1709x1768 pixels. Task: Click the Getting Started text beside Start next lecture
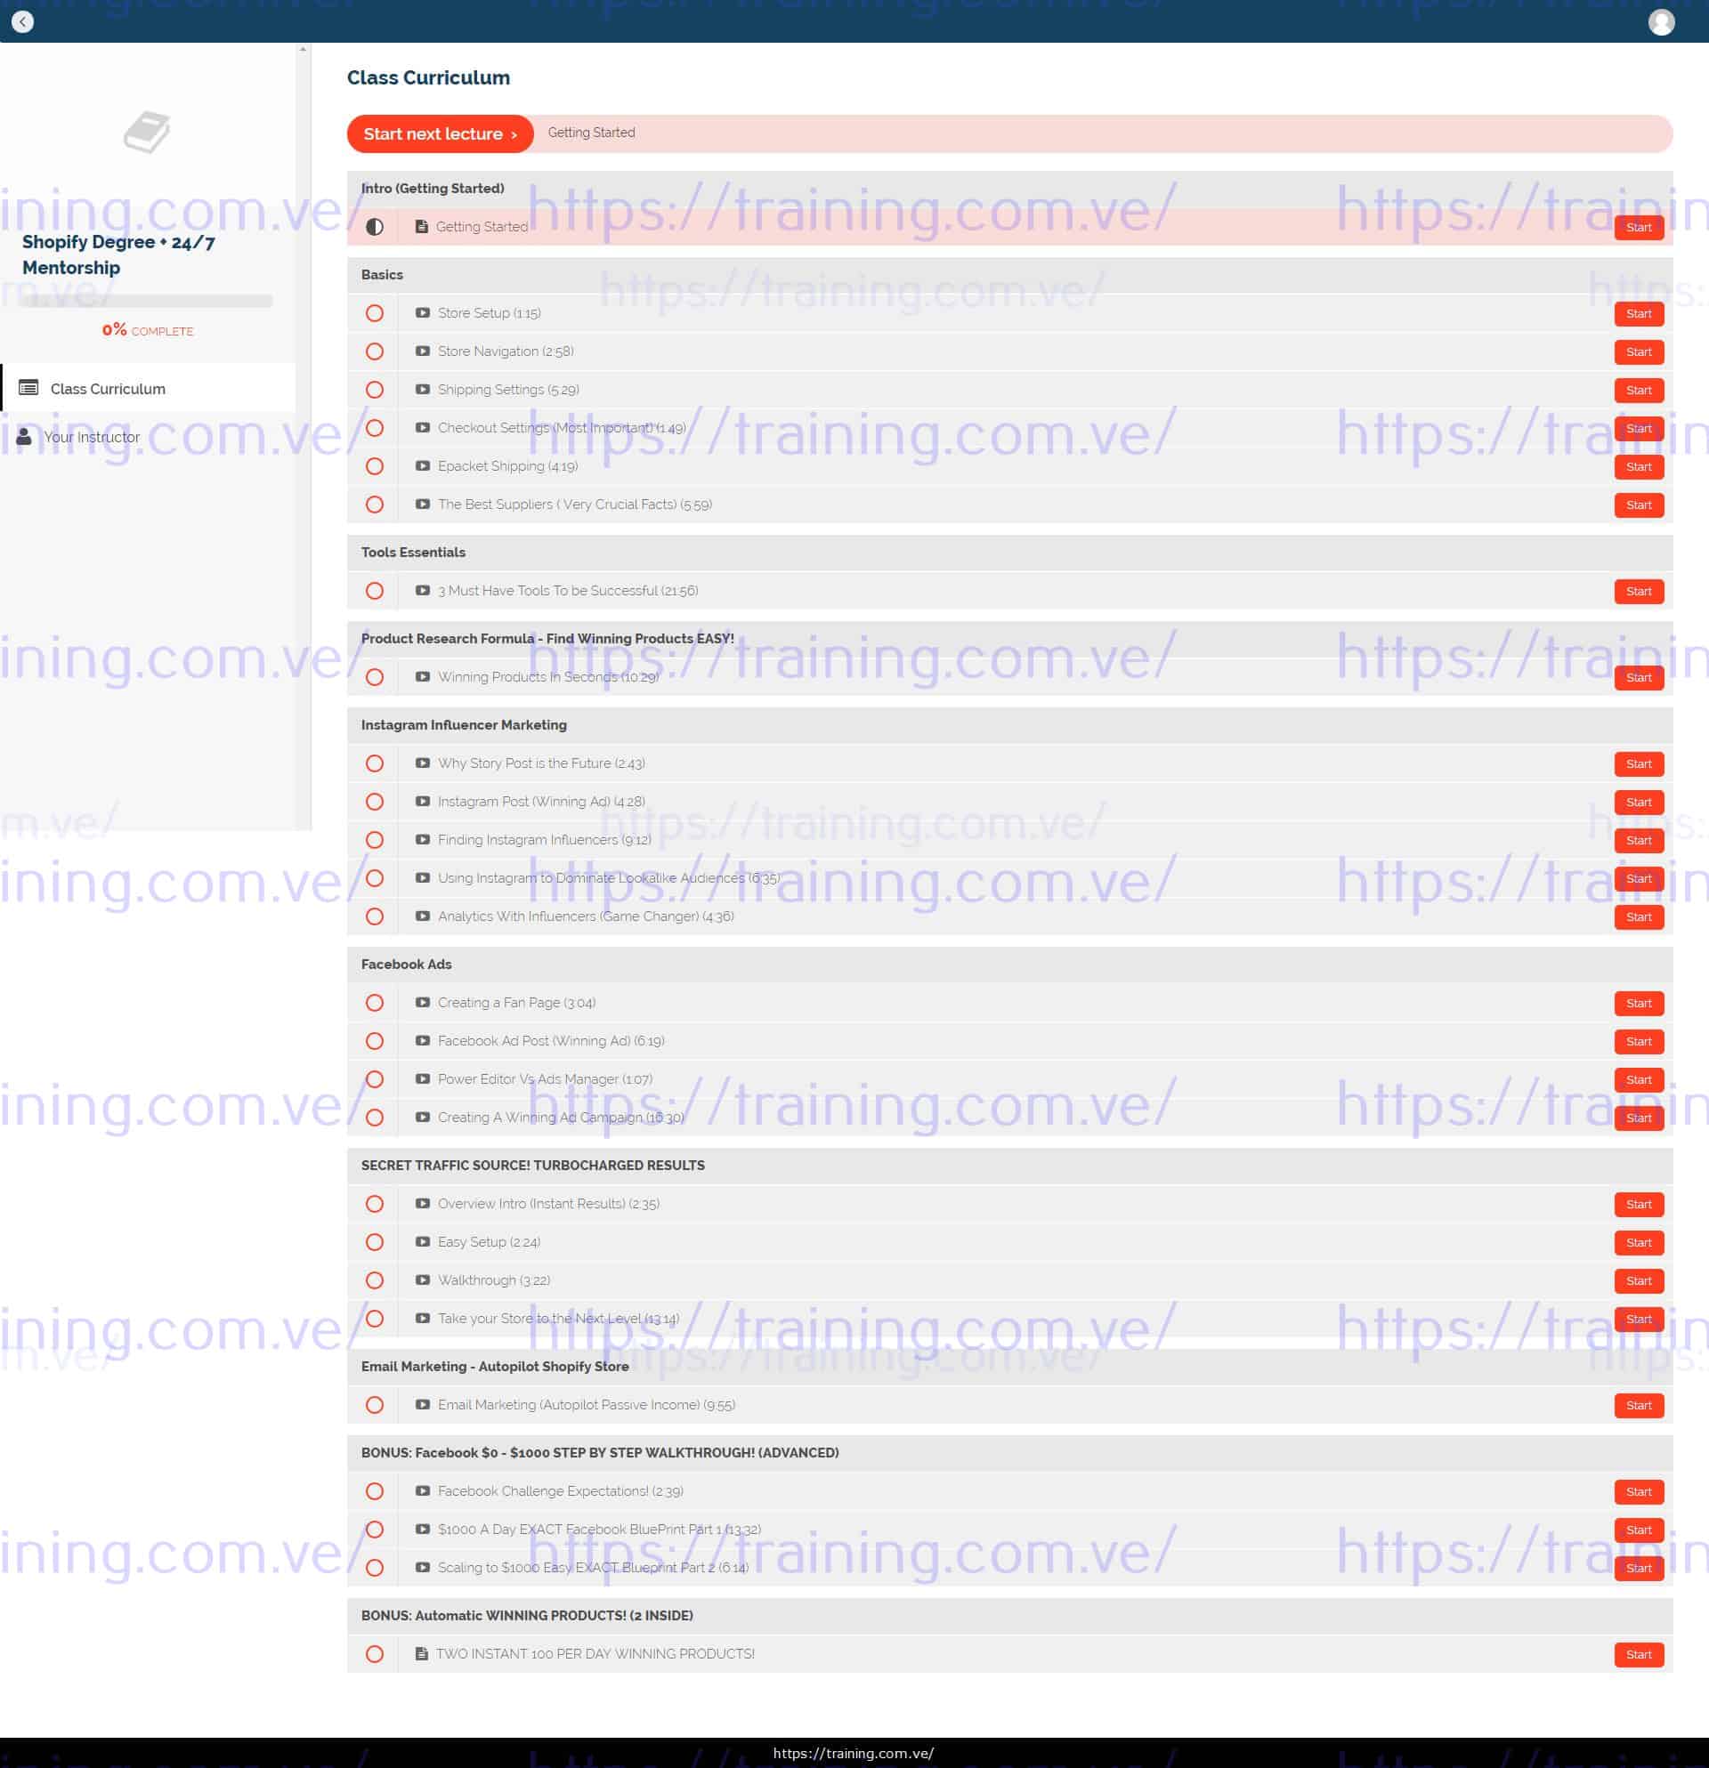click(591, 133)
